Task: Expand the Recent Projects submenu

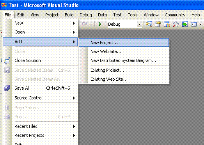Action: point(40,135)
